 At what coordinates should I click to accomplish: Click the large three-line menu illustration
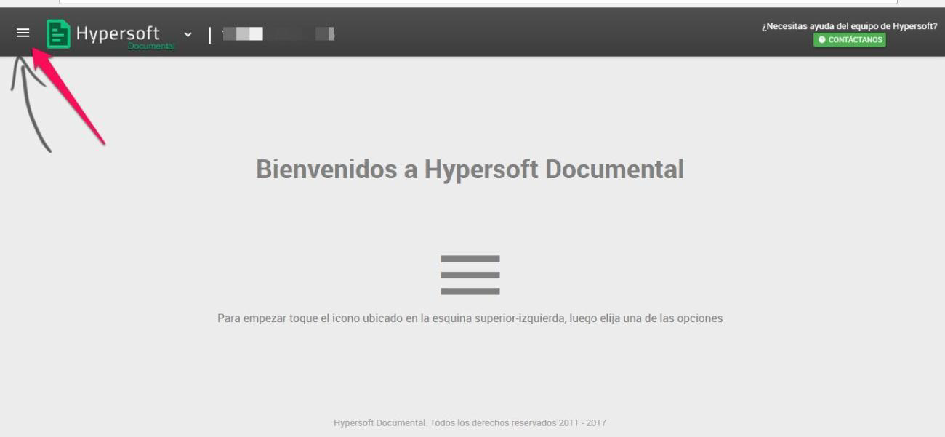(x=470, y=275)
